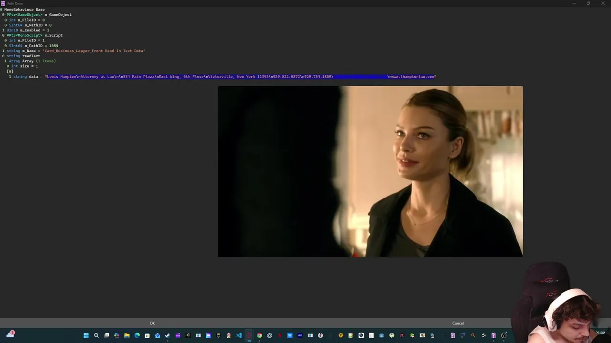Click the [0] array index line

10,71
